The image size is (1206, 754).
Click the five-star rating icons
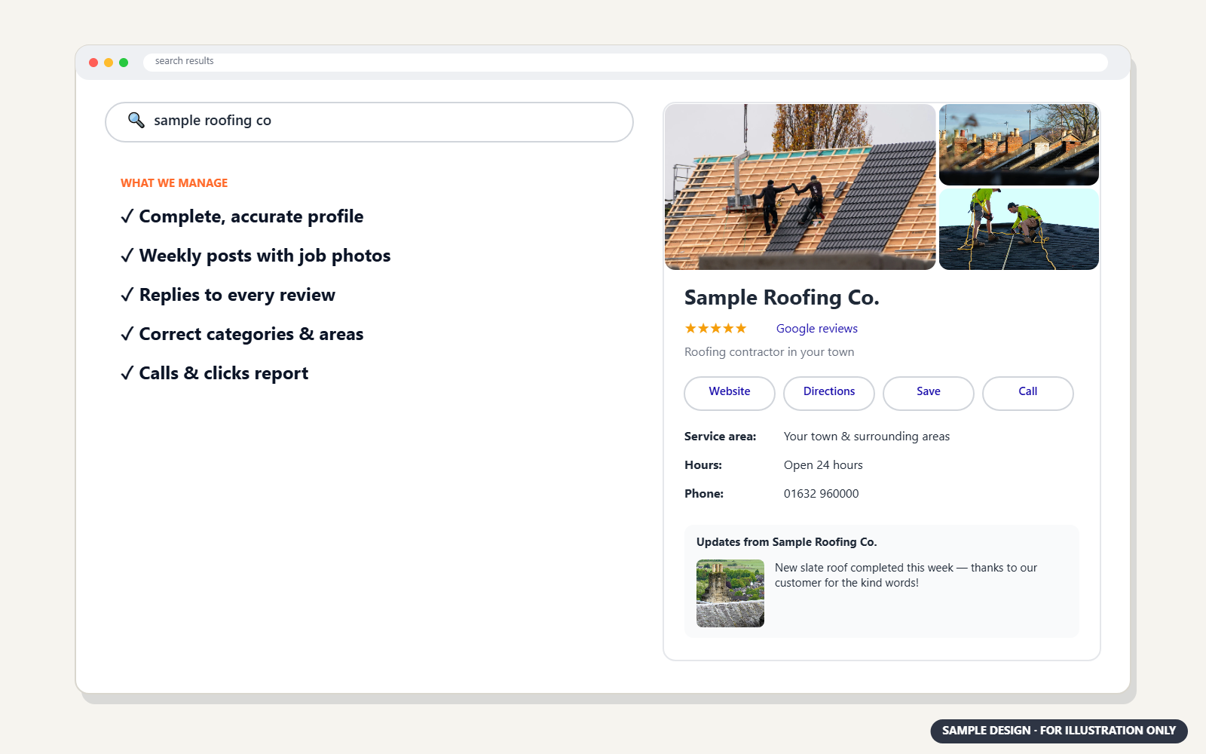coord(715,328)
